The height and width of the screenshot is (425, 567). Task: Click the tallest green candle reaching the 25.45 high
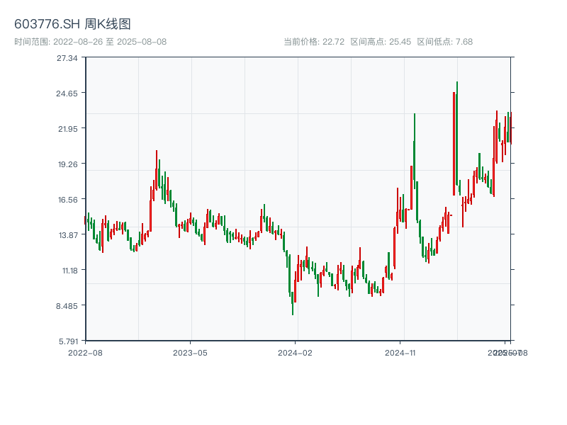point(457,135)
